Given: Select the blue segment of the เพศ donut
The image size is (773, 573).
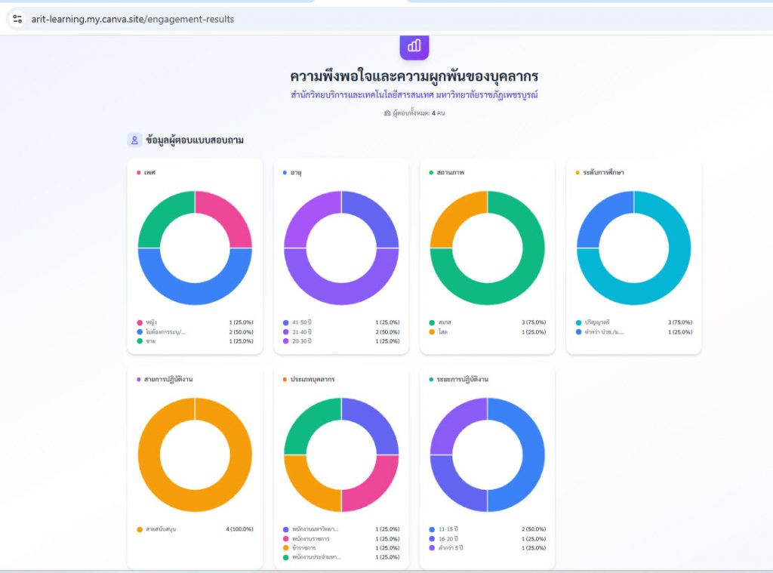Looking at the screenshot, I should (195, 285).
